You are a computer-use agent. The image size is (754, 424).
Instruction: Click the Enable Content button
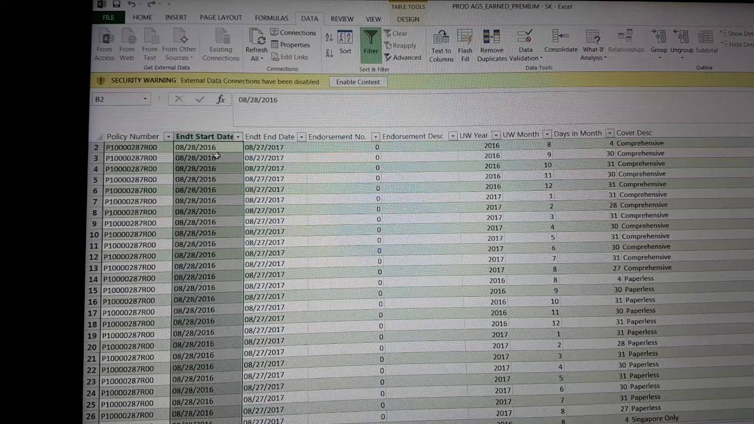[358, 82]
